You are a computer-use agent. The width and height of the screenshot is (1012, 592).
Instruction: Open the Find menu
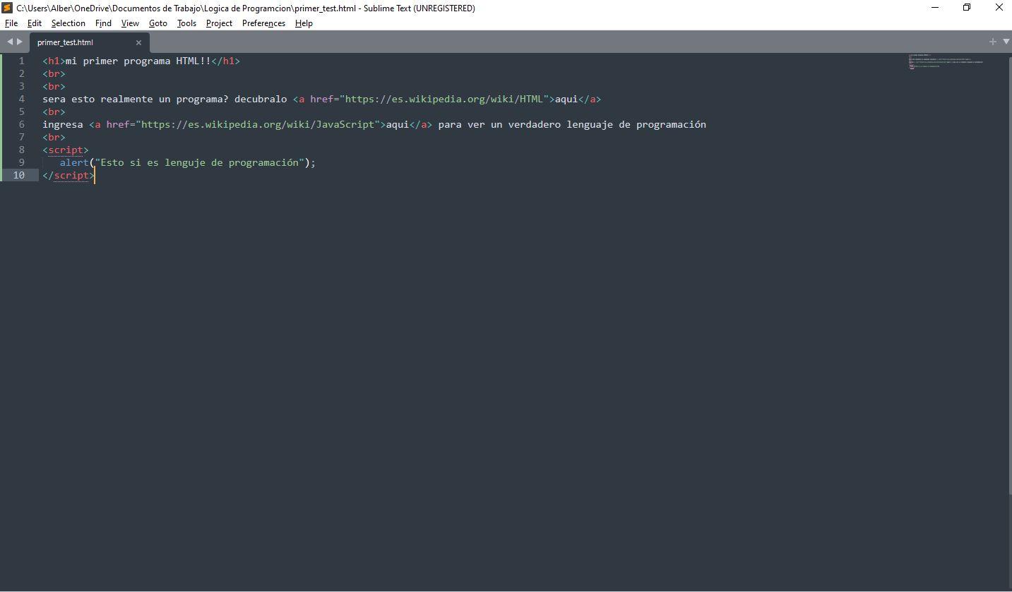point(103,23)
